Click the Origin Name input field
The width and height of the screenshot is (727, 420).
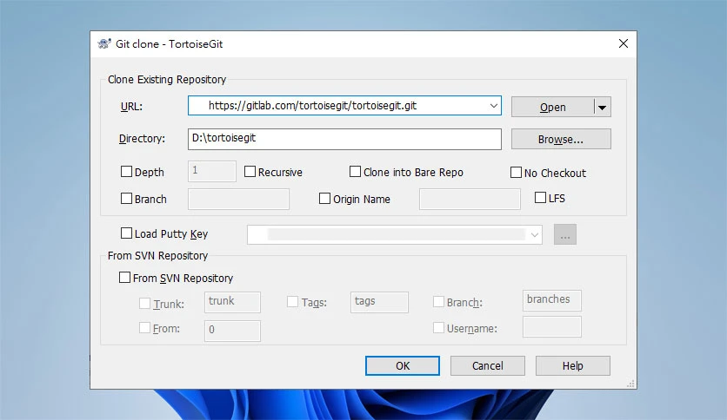470,199
